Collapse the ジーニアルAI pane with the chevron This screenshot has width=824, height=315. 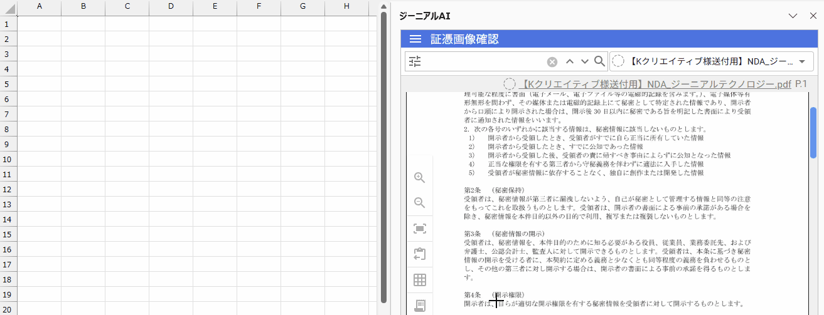793,16
